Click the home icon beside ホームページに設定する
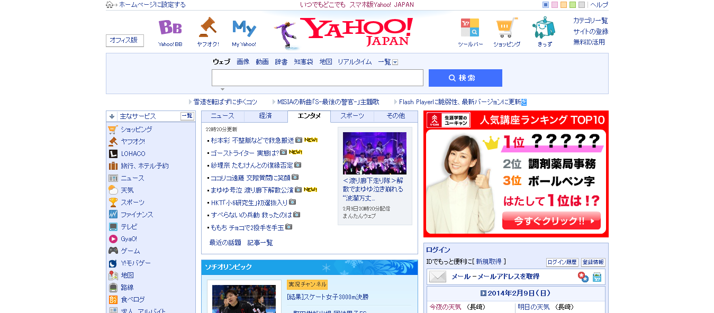The image size is (714, 313). coord(110,5)
